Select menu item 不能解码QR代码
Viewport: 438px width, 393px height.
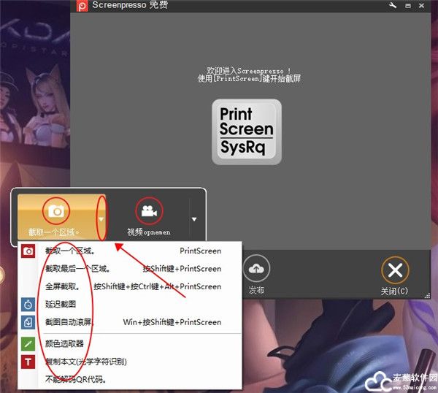click(x=130, y=379)
